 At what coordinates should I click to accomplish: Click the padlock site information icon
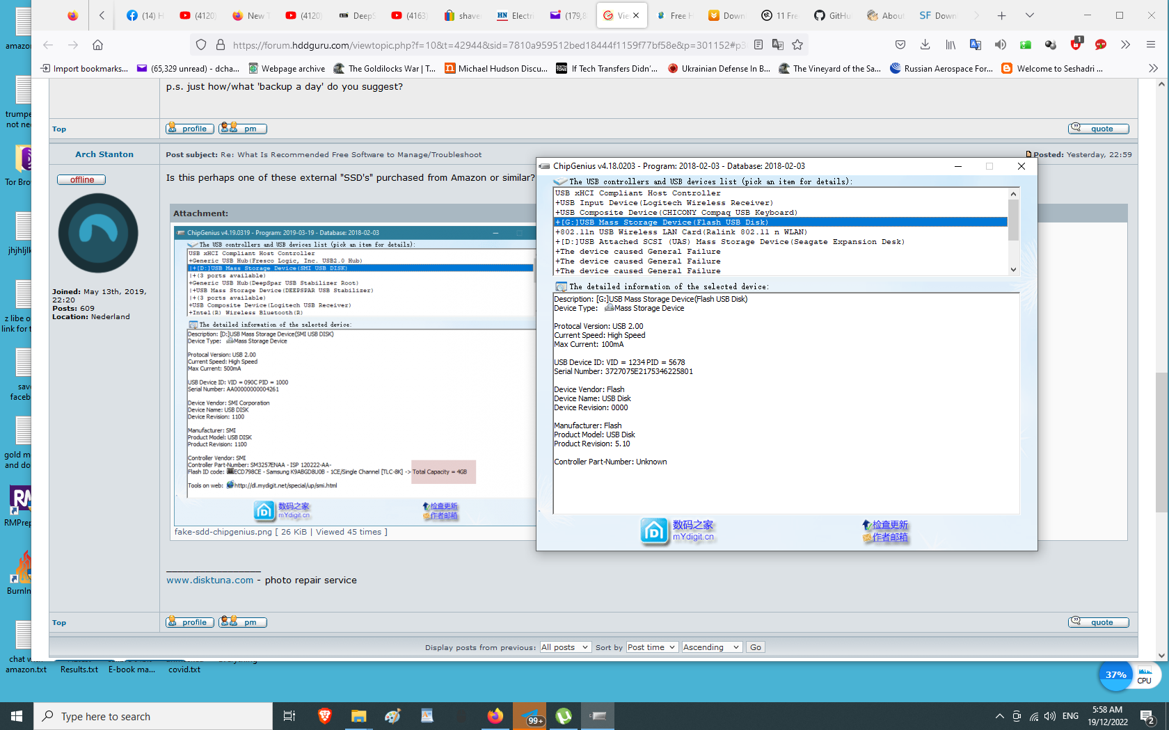click(221, 45)
